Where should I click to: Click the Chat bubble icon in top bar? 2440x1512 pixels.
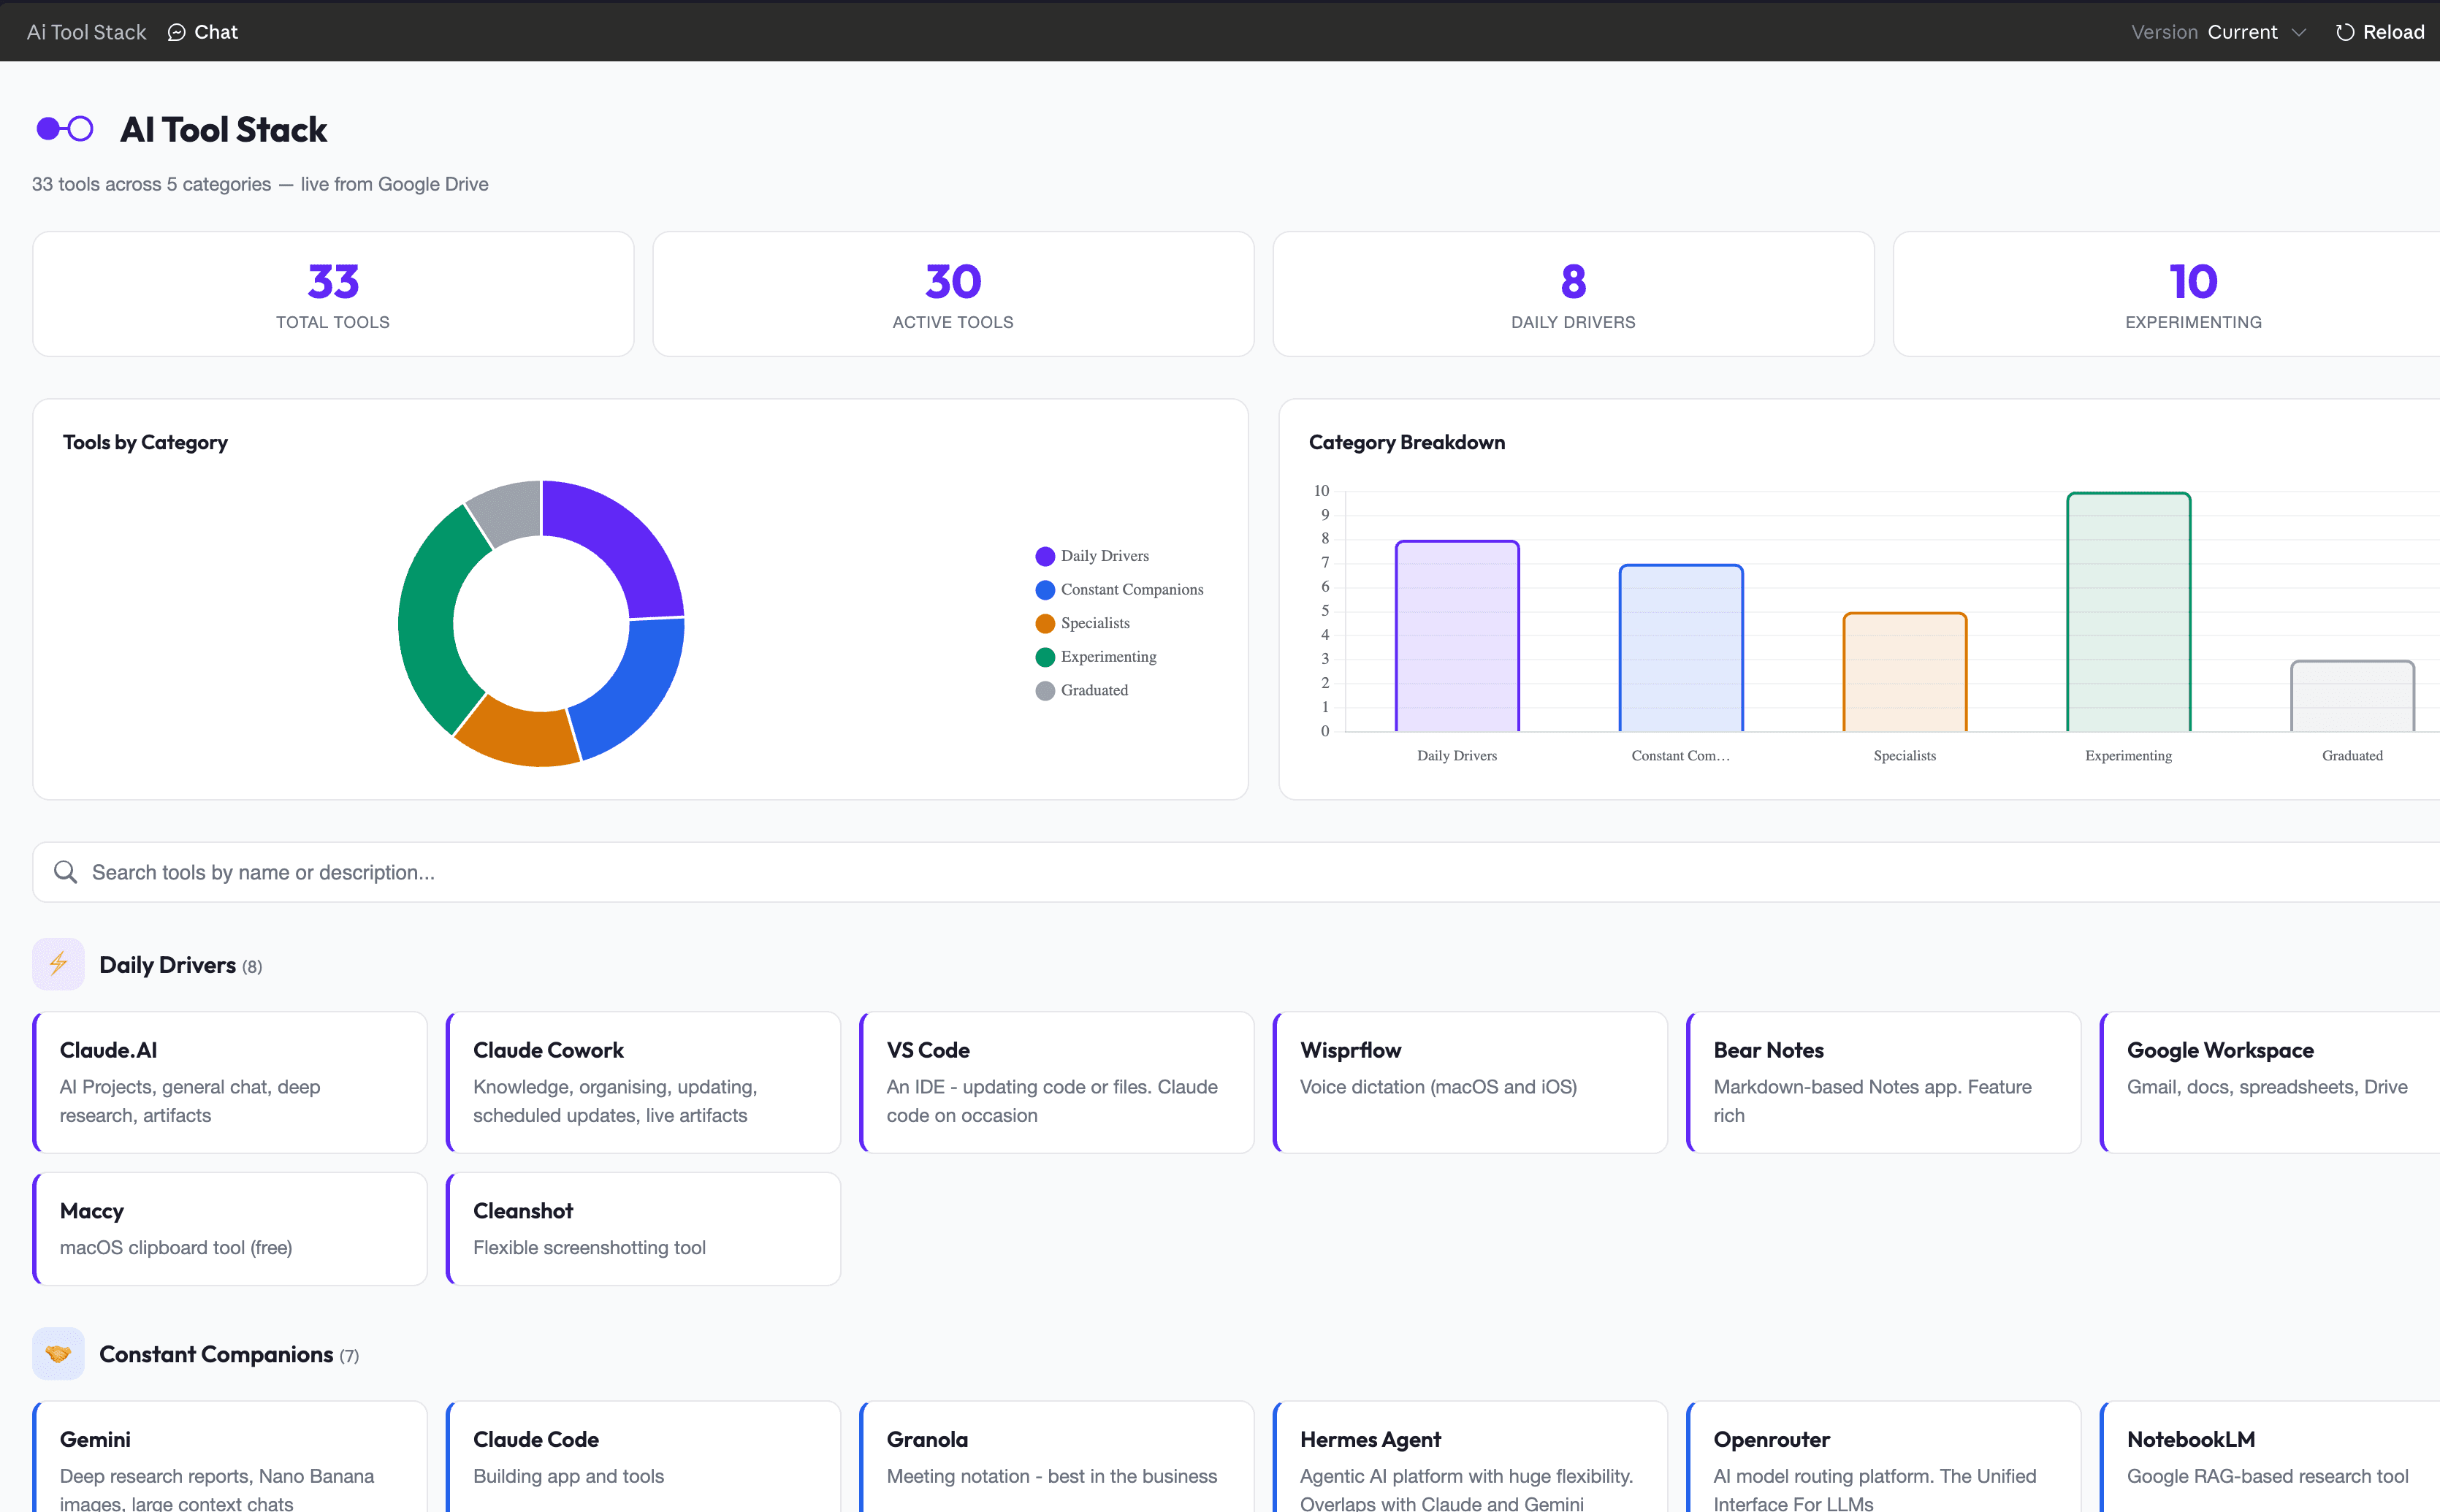coord(176,32)
